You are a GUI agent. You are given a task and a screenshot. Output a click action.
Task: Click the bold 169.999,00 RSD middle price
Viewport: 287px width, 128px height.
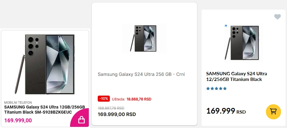click(117, 114)
